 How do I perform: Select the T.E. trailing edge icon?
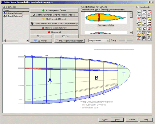(144, 23)
